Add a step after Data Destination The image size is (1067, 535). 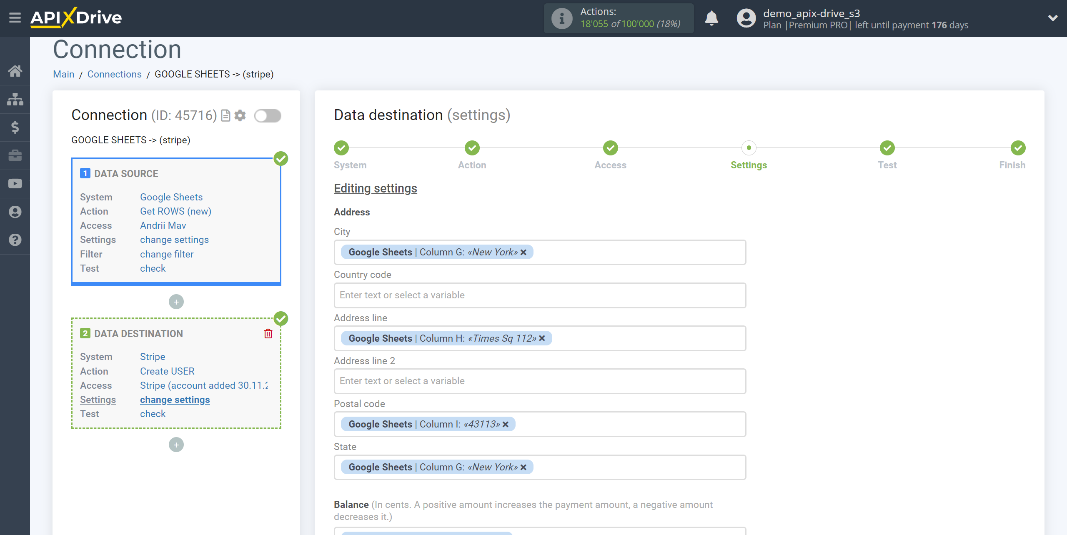[176, 445]
